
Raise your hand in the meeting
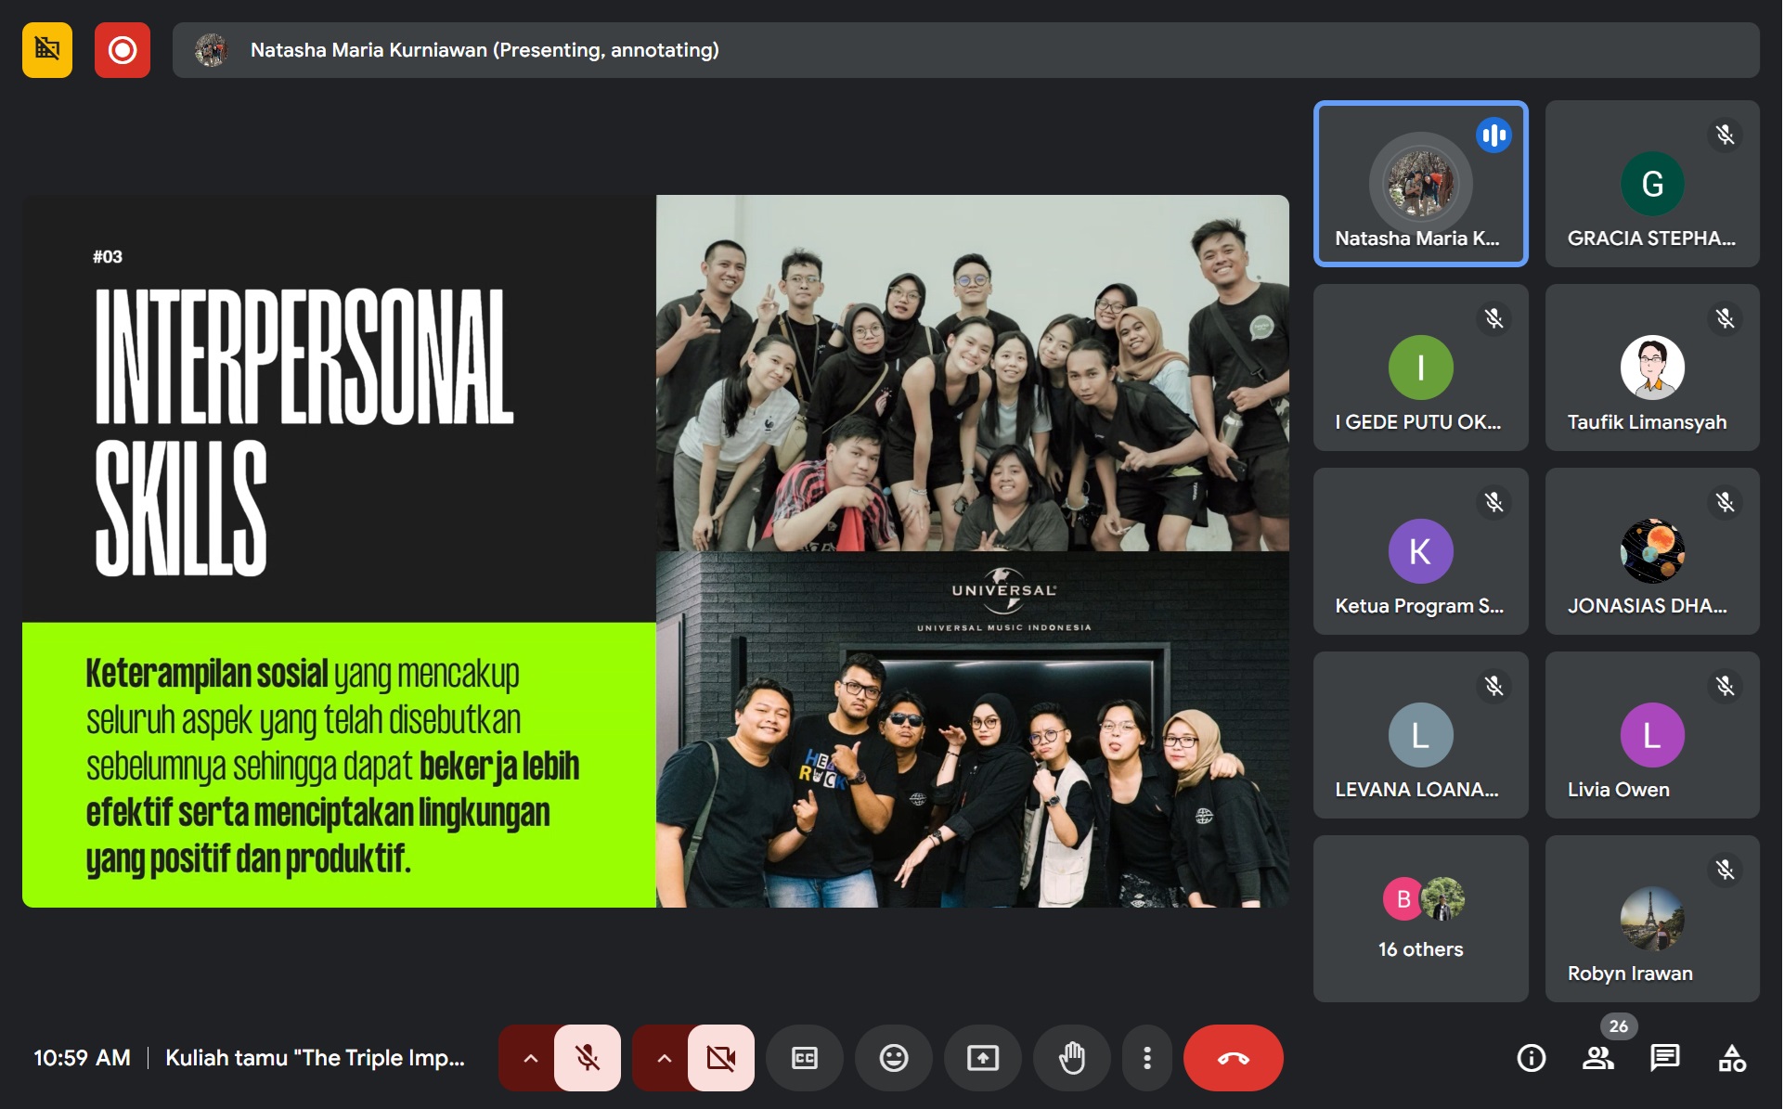[x=1071, y=1058]
